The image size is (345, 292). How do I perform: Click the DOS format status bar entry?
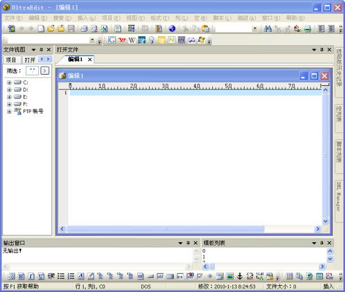(x=146, y=286)
